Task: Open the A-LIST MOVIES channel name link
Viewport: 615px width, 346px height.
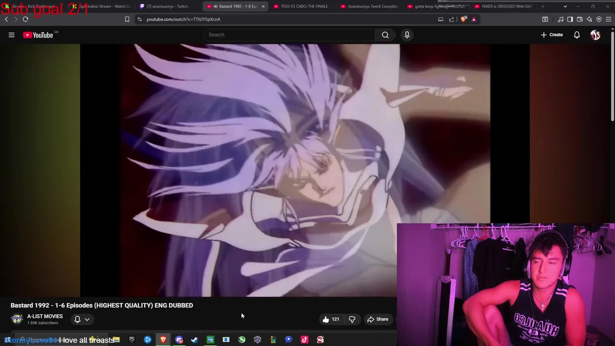Action: click(x=45, y=316)
